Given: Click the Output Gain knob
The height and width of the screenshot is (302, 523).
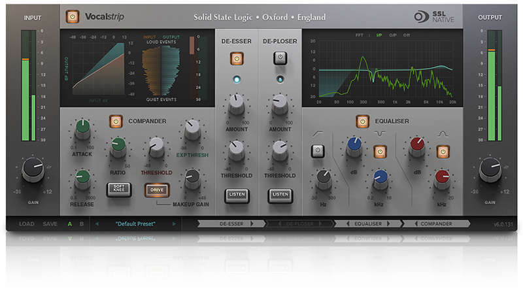Looking at the screenshot, I should [490, 170].
